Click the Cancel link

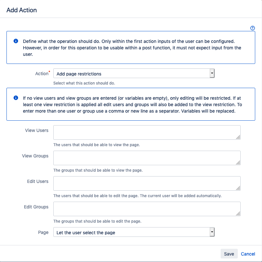tap(248, 254)
